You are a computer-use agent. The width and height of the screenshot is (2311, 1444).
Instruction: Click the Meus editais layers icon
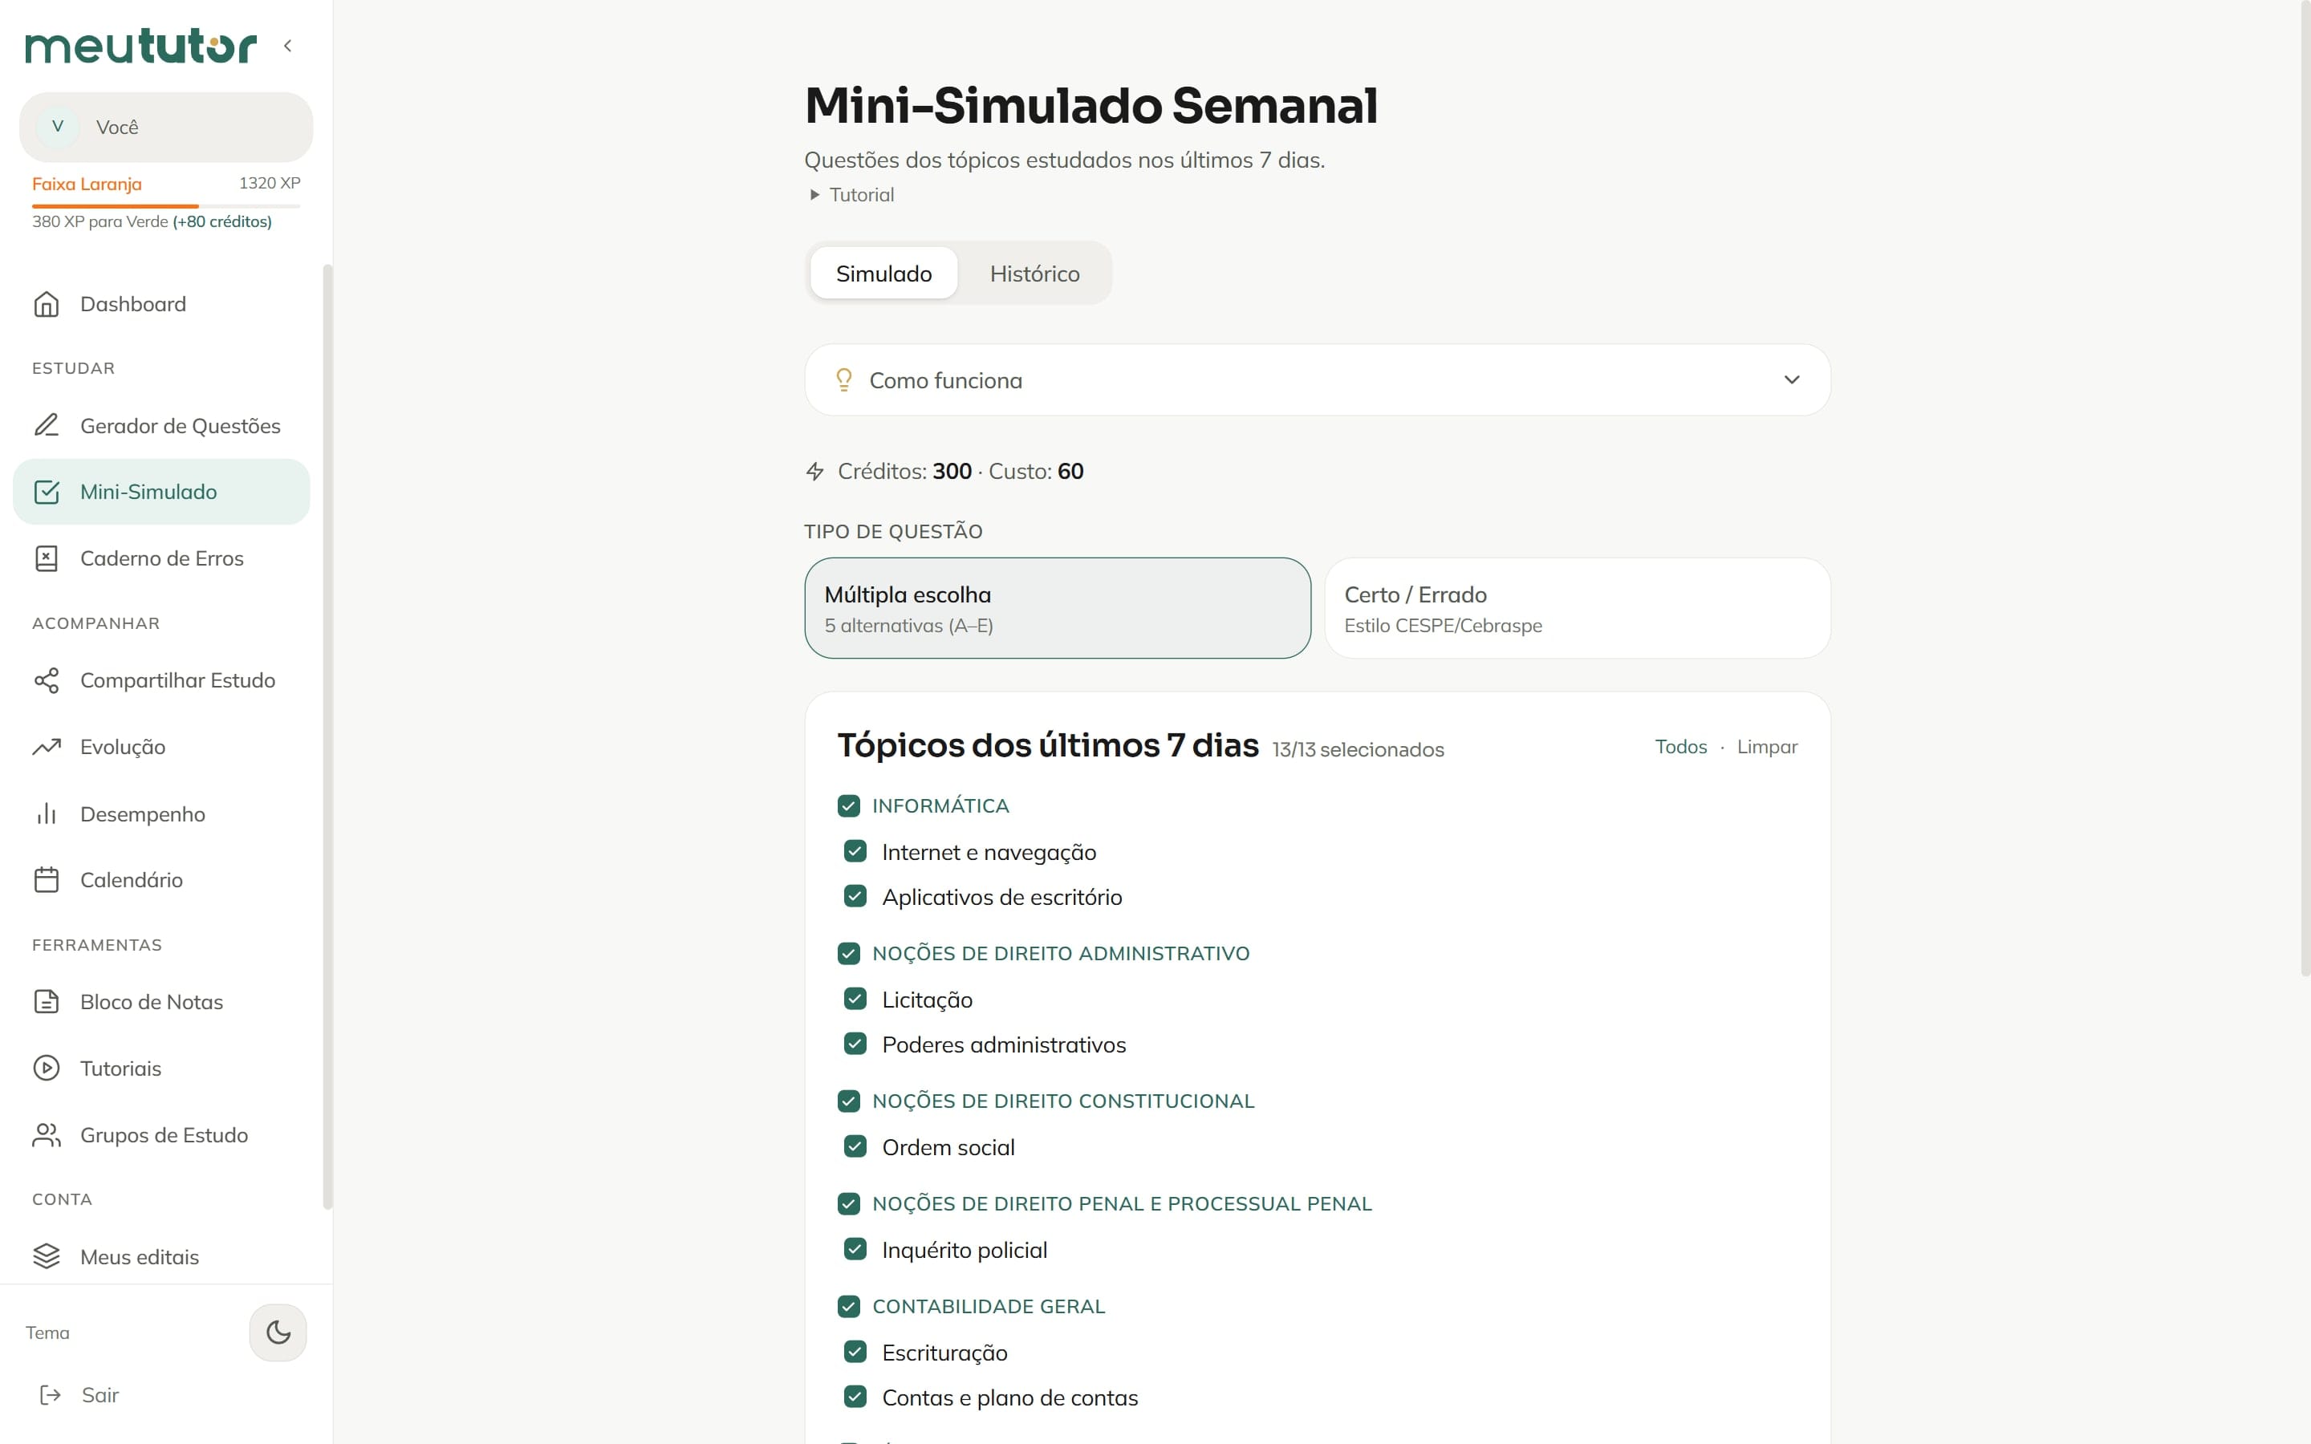click(x=47, y=1255)
